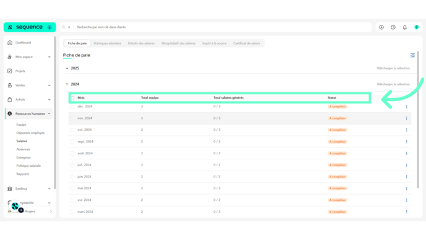Check the juil. 2024 row checkbox
The width and height of the screenshot is (426, 240).
(72, 165)
